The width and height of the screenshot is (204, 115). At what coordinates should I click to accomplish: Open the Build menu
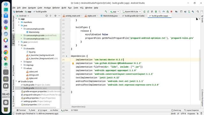pos(64,8)
